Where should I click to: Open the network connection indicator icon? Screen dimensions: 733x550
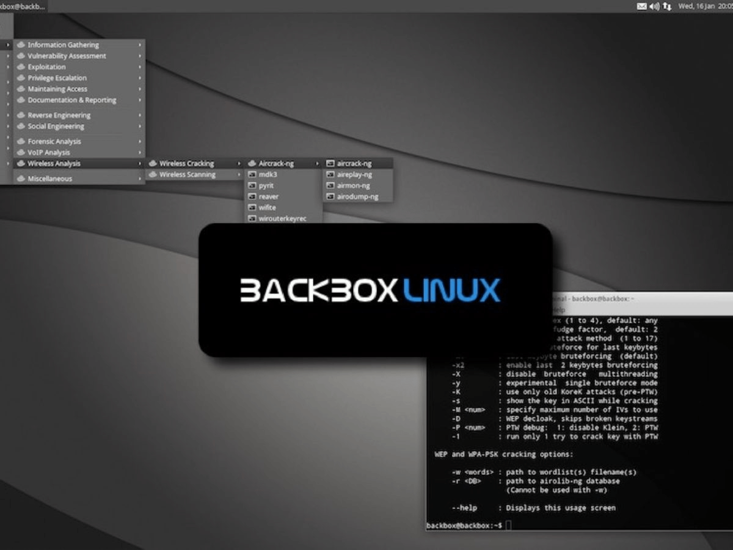(666, 6)
